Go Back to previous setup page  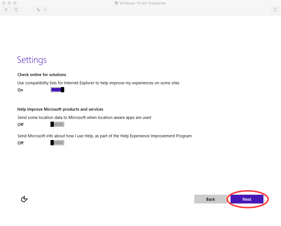pyautogui.click(x=210, y=199)
